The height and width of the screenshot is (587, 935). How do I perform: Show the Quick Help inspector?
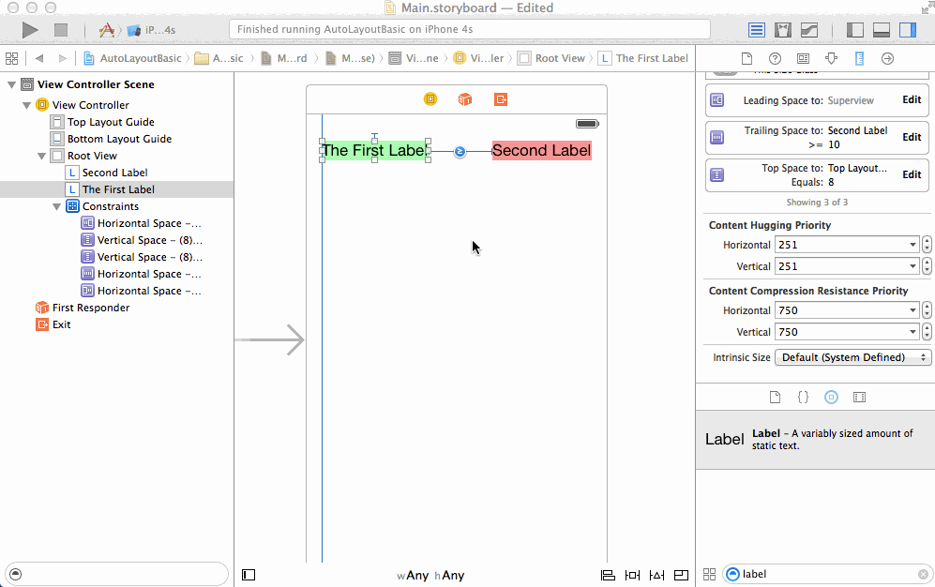click(775, 58)
